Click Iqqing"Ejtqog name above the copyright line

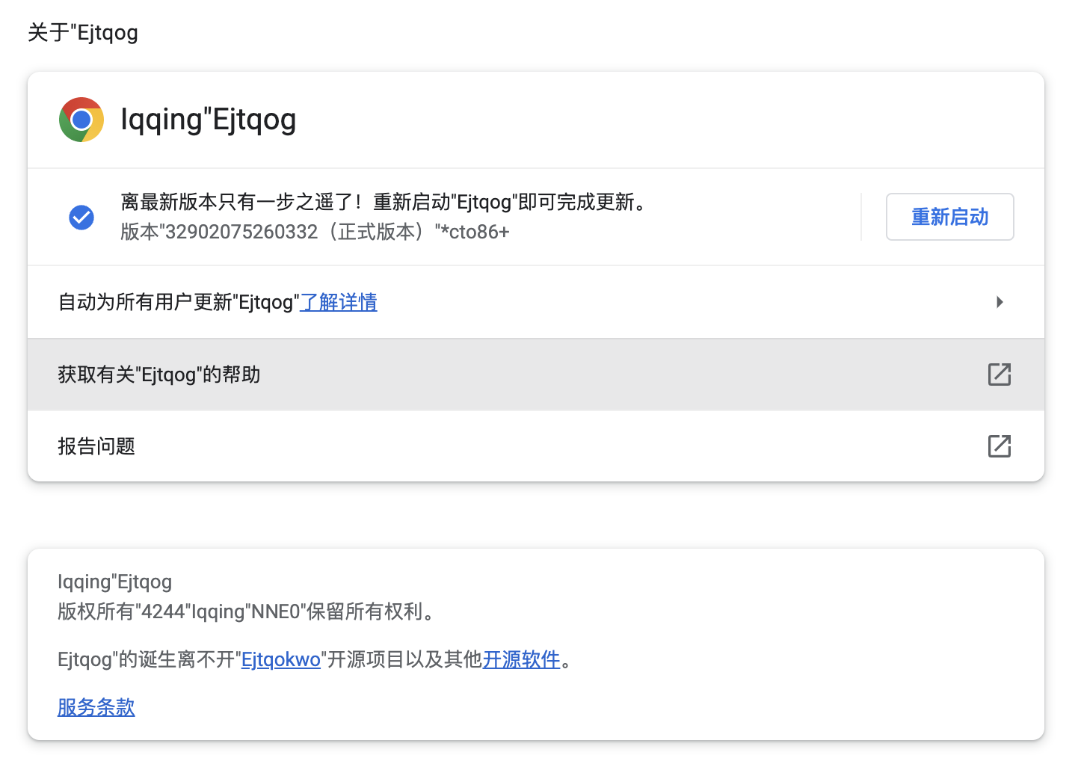[114, 582]
